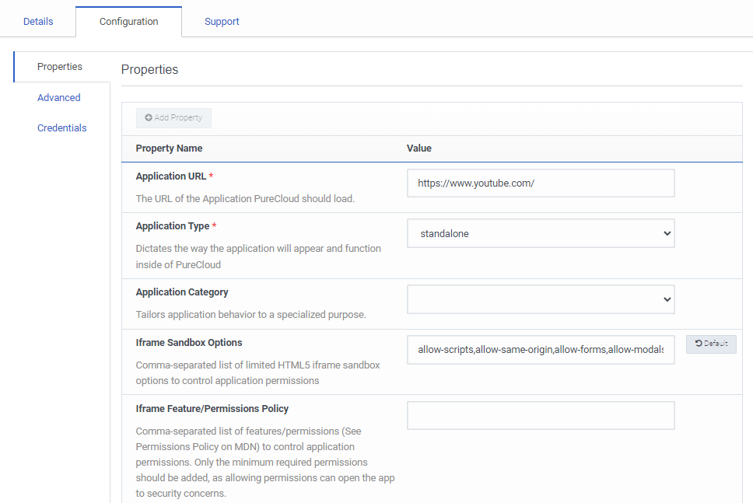753x503 pixels.
Task: Click the plus icon on Add Property
Action: (x=149, y=118)
